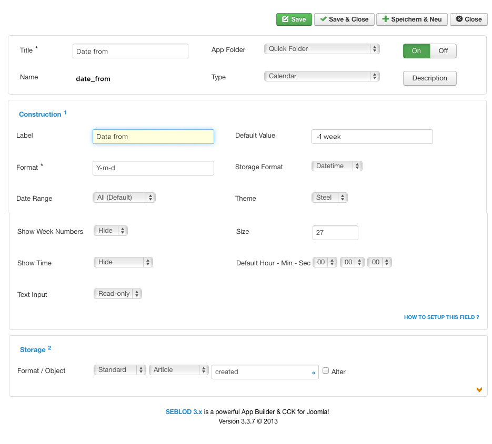492x444 pixels.
Task: Open the Theme dropdown showing Steel
Action: pyautogui.click(x=329, y=198)
